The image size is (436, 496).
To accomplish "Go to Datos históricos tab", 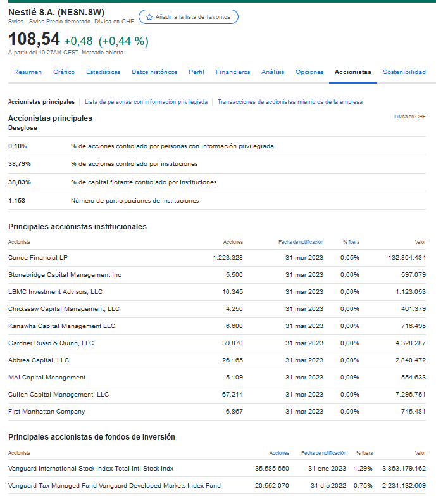I will tap(154, 72).
